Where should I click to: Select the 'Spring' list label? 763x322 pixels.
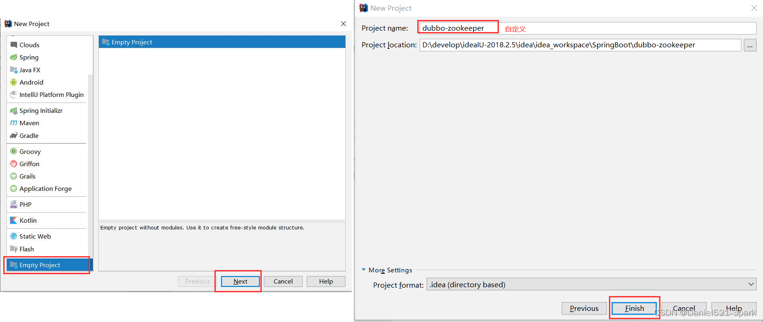tap(29, 58)
